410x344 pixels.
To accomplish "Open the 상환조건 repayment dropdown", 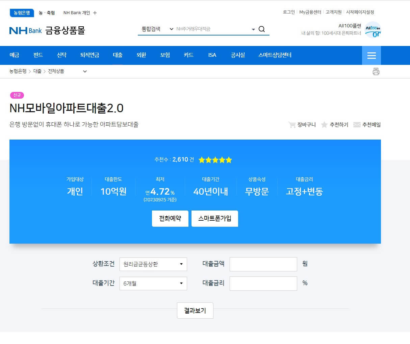I will (x=153, y=264).
